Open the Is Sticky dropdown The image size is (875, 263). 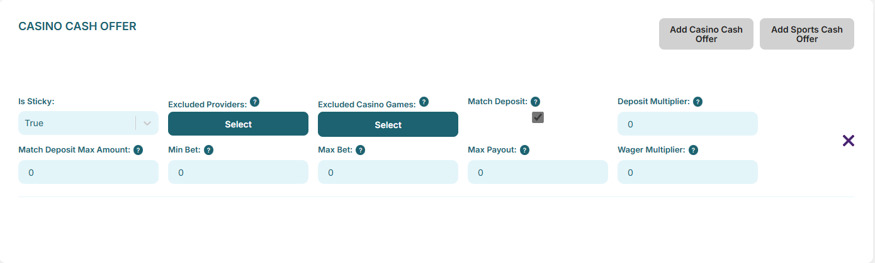coord(88,123)
